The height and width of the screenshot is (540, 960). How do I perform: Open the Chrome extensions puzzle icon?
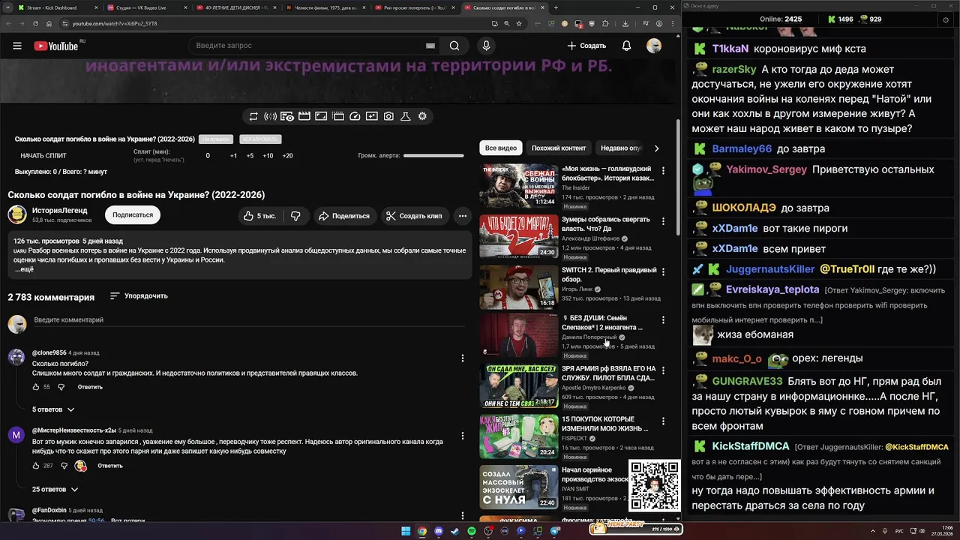[x=605, y=23]
